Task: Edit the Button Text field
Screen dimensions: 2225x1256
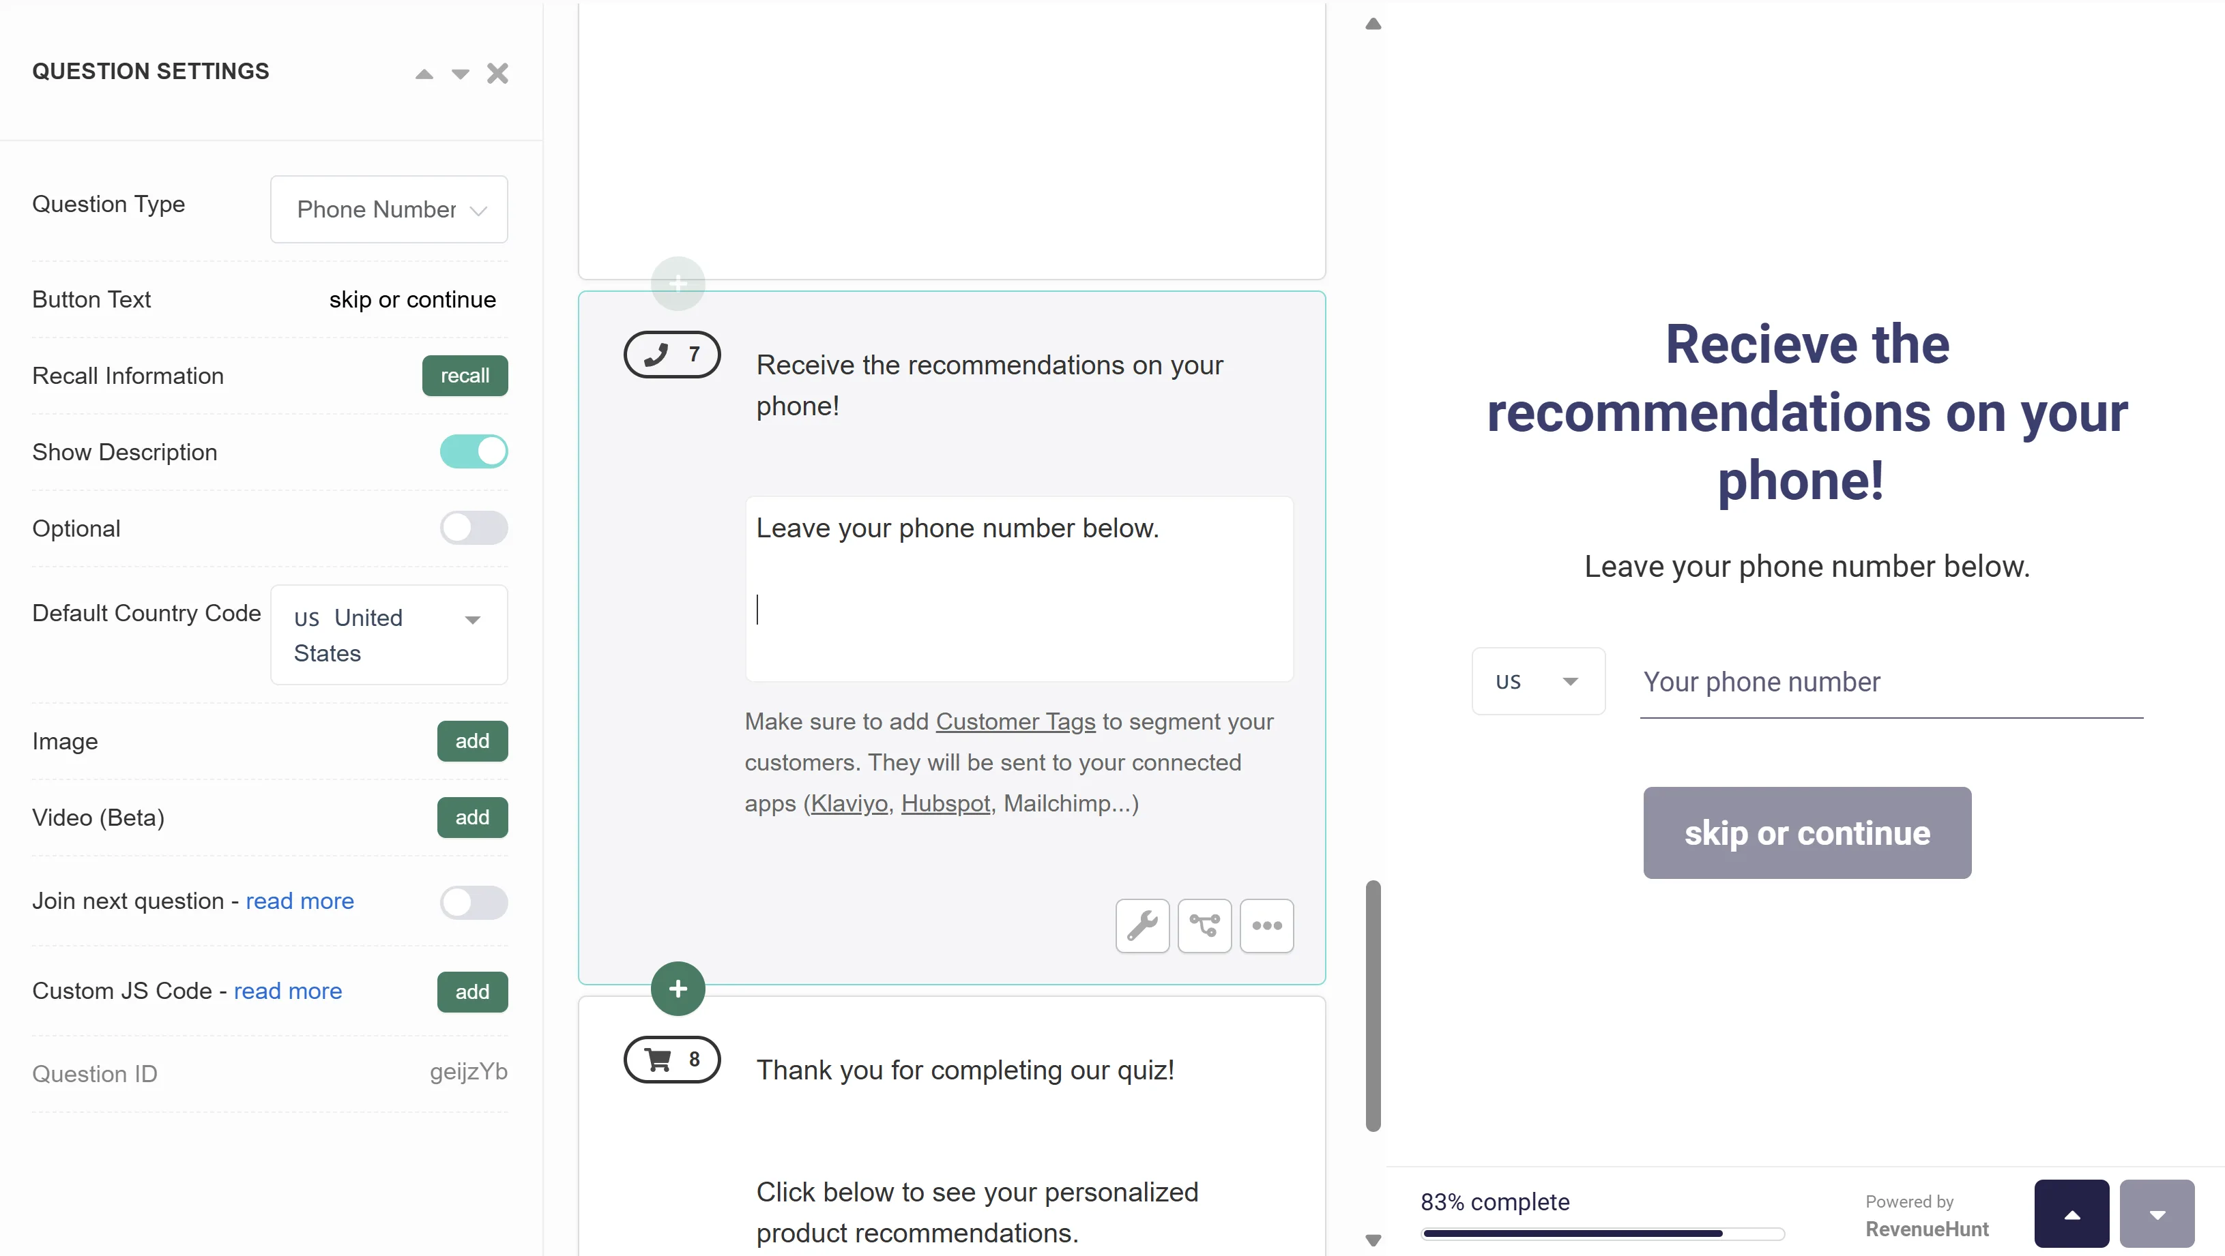Action: (x=412, y=299)
